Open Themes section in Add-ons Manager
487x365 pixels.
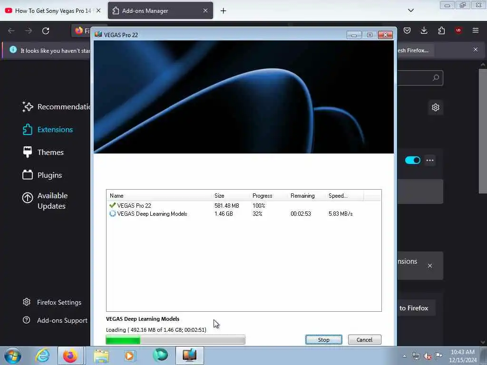pos(43,152)
